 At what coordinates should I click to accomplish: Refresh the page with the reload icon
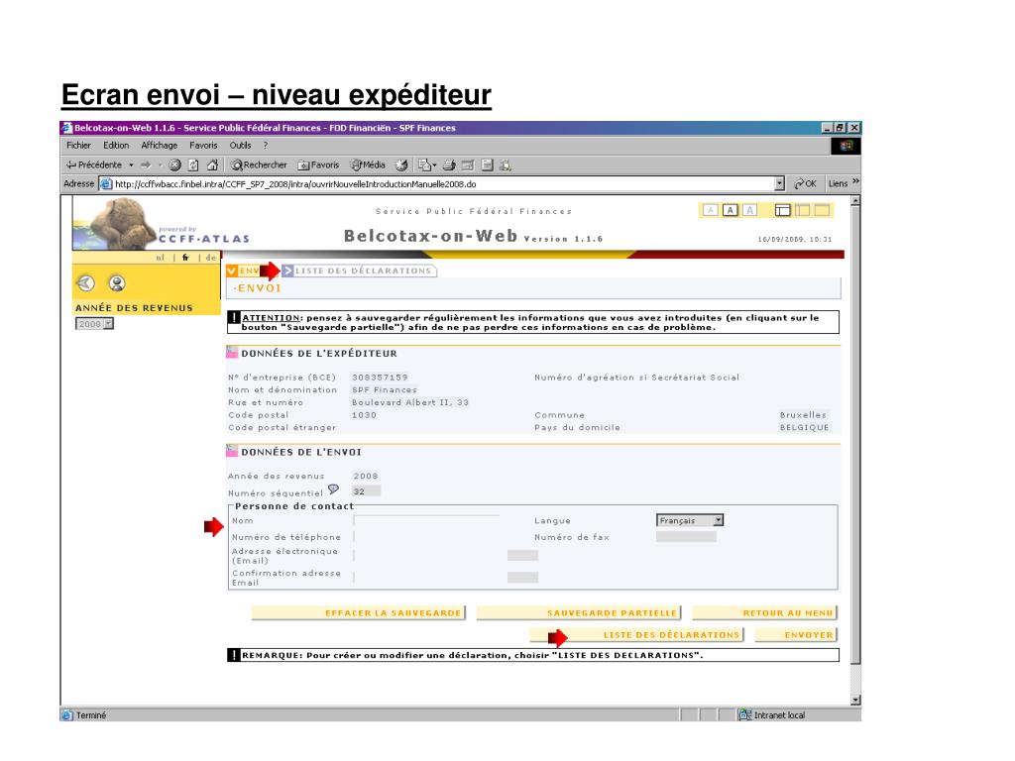pyautogui.click(x=193, y=165)
